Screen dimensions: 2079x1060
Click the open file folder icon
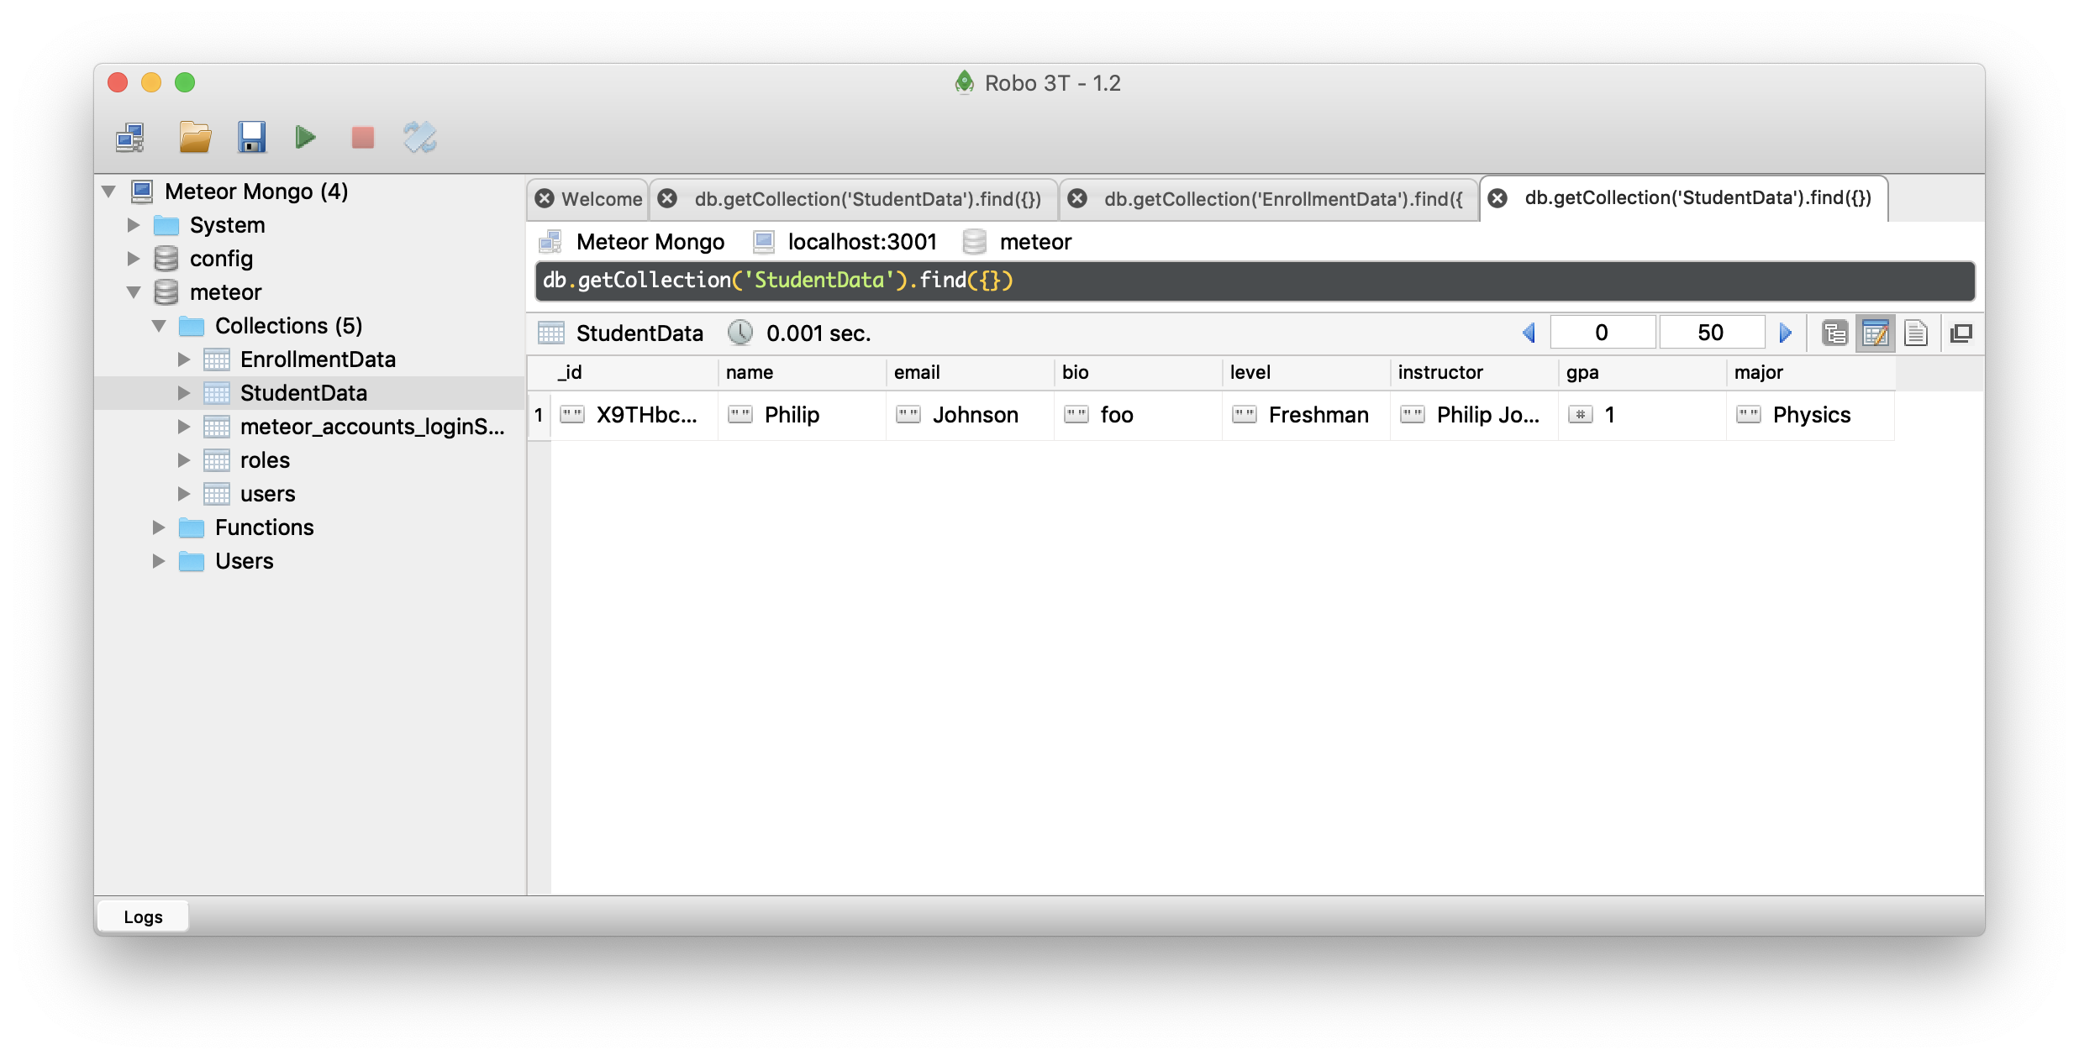(195, 137)
